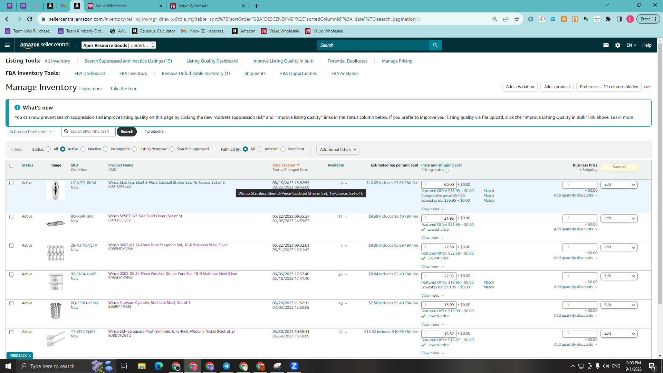Select the Inactive status radio button

point(83,149)
